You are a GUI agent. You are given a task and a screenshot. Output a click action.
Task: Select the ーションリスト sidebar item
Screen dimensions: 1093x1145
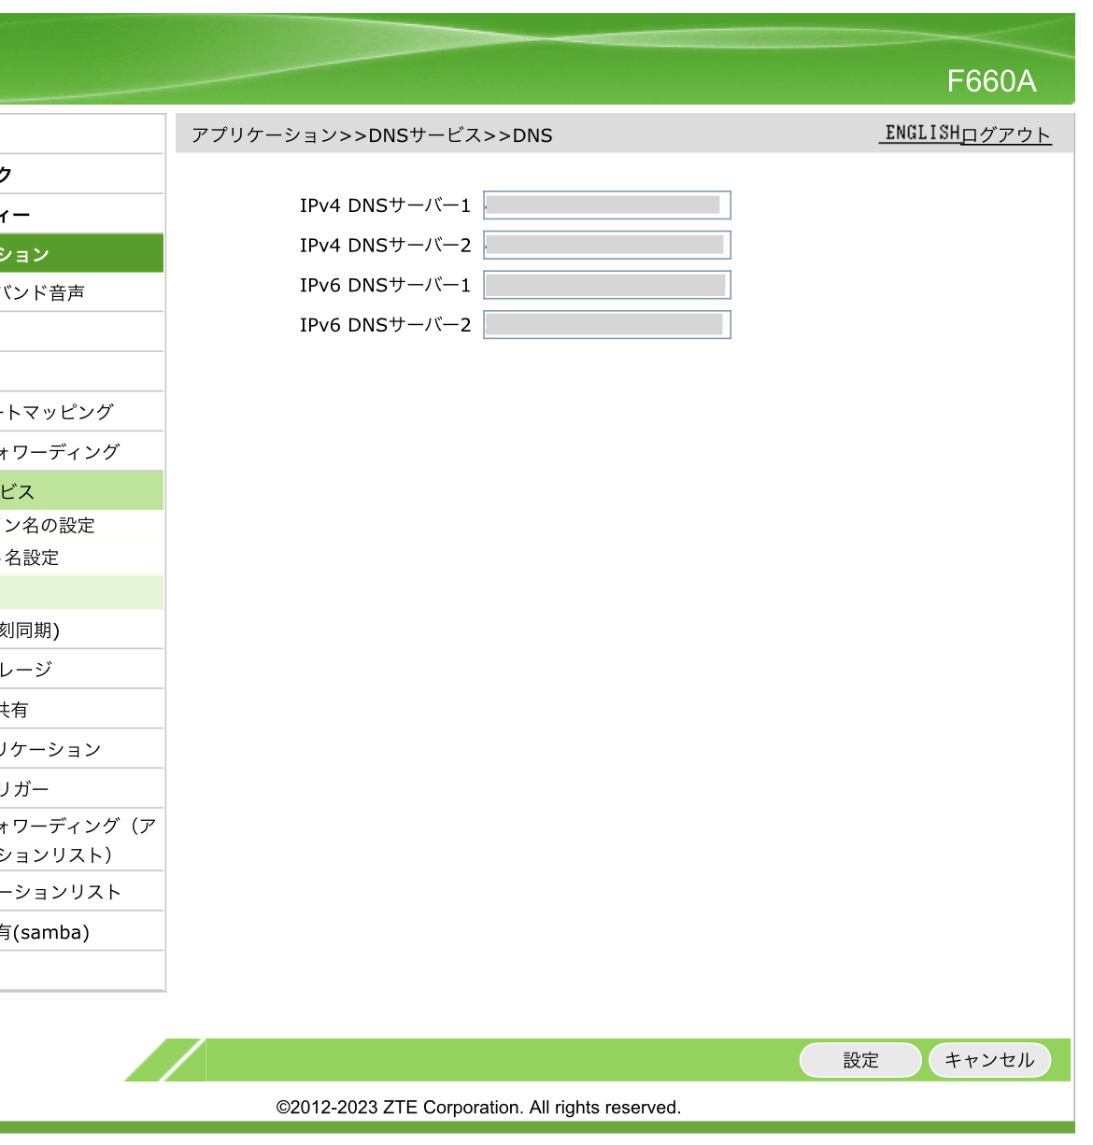[81, 892]
